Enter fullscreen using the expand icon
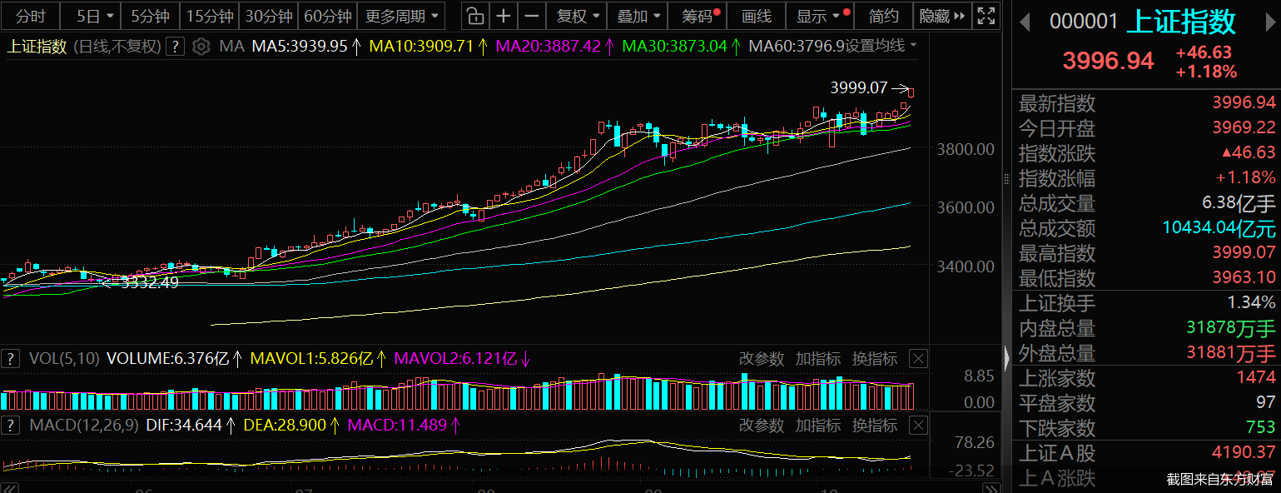1281x493 pixels. pyautogui.click(x=986, y=16)
